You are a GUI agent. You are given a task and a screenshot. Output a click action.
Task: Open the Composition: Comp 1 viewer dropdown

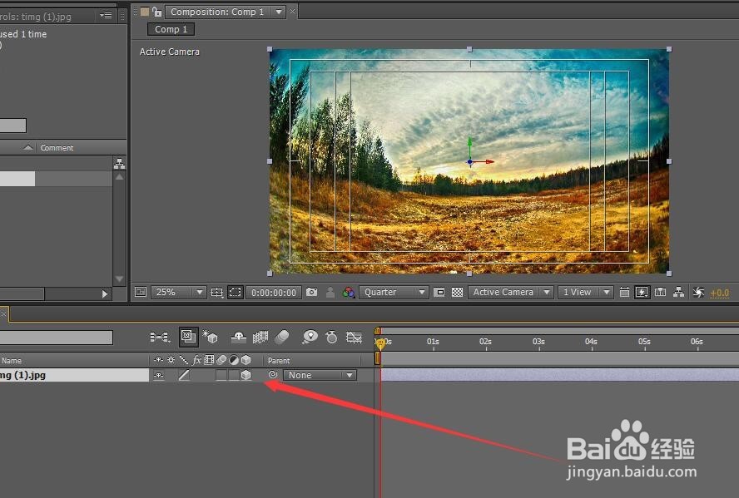coord(226,12)
